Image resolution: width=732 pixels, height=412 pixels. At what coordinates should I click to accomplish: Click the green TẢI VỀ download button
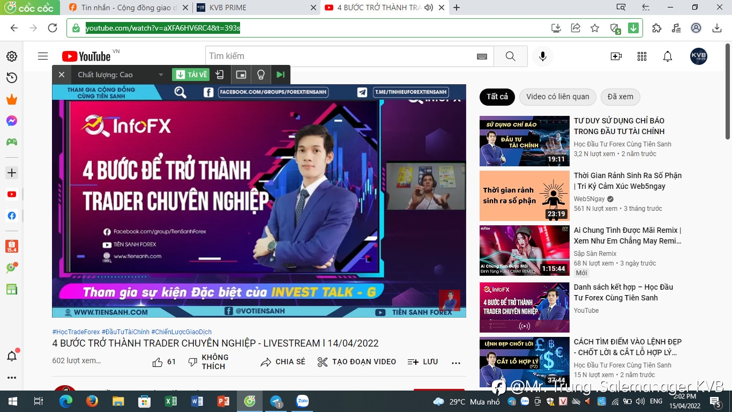click(x=191, y=75)
